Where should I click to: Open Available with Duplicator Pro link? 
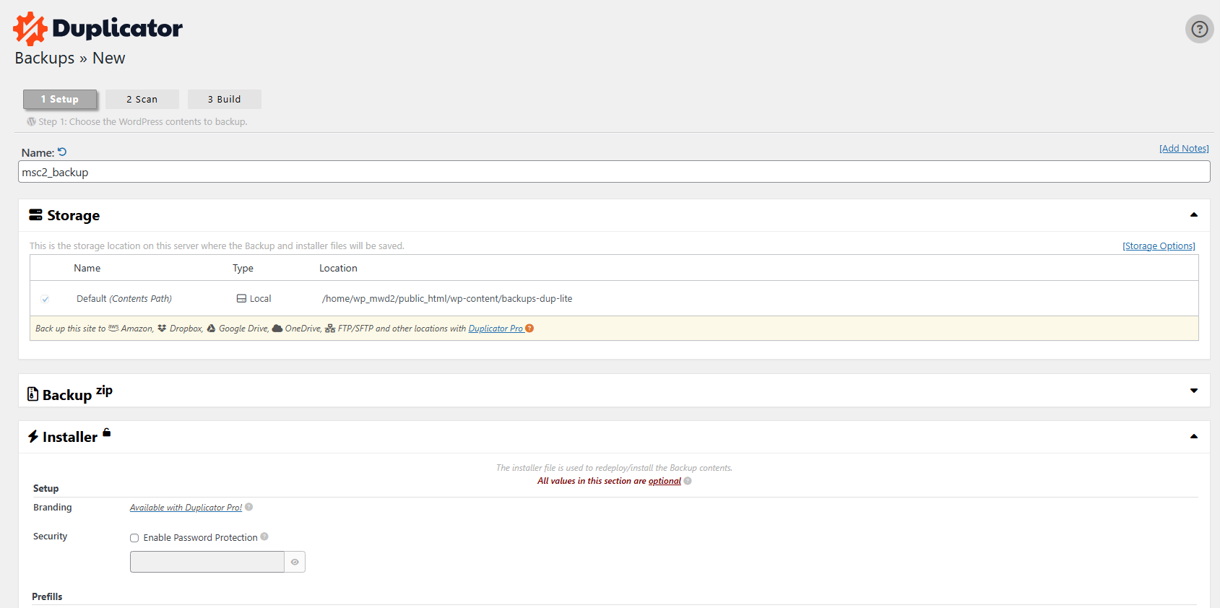tap(186, 508)
